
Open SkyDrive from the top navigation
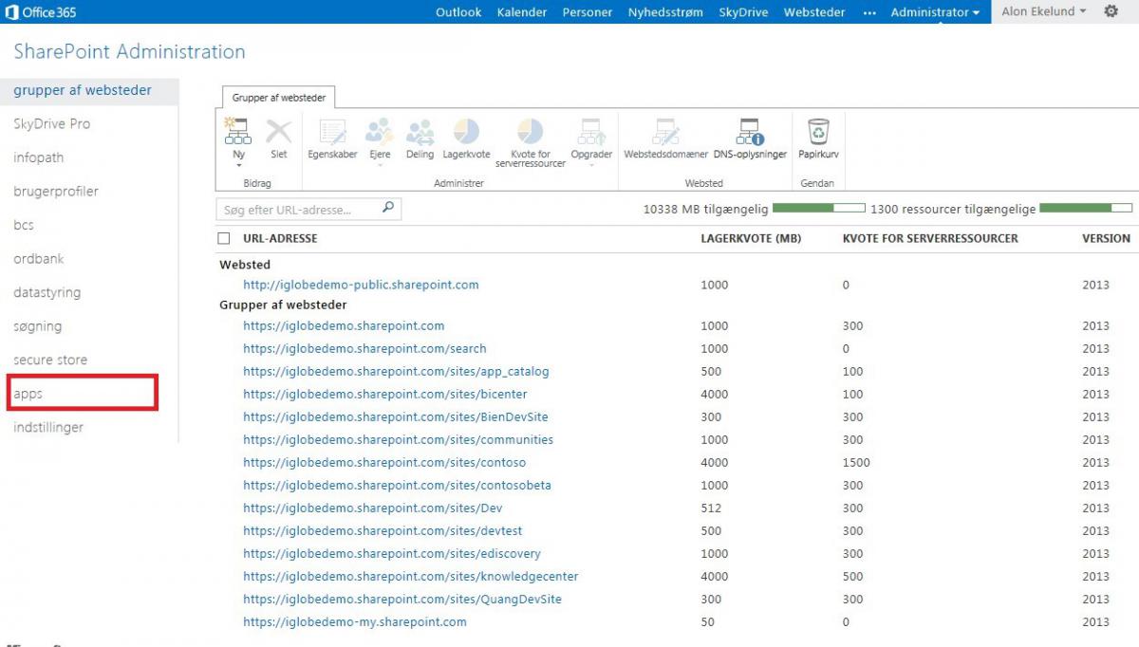745,12
